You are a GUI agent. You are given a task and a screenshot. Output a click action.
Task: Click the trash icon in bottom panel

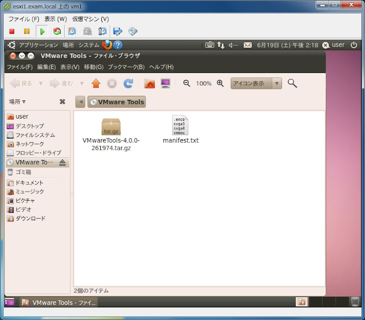tap(355, 302)
